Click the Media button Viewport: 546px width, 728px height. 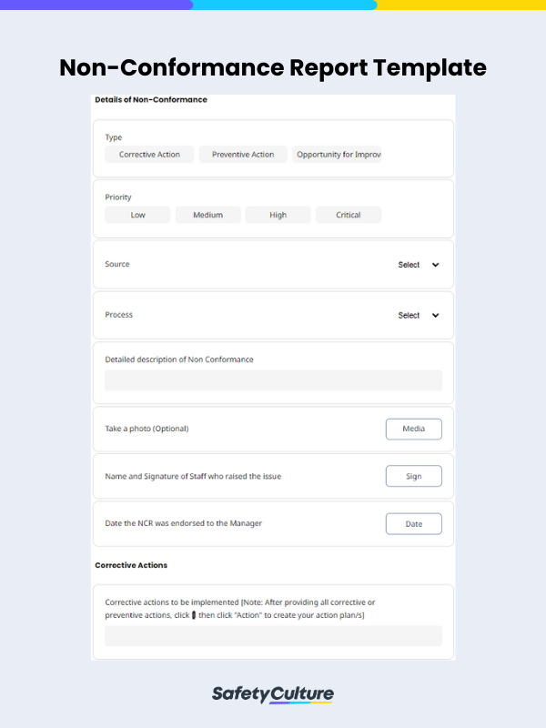pyautogui.click(x=413, y=429)
